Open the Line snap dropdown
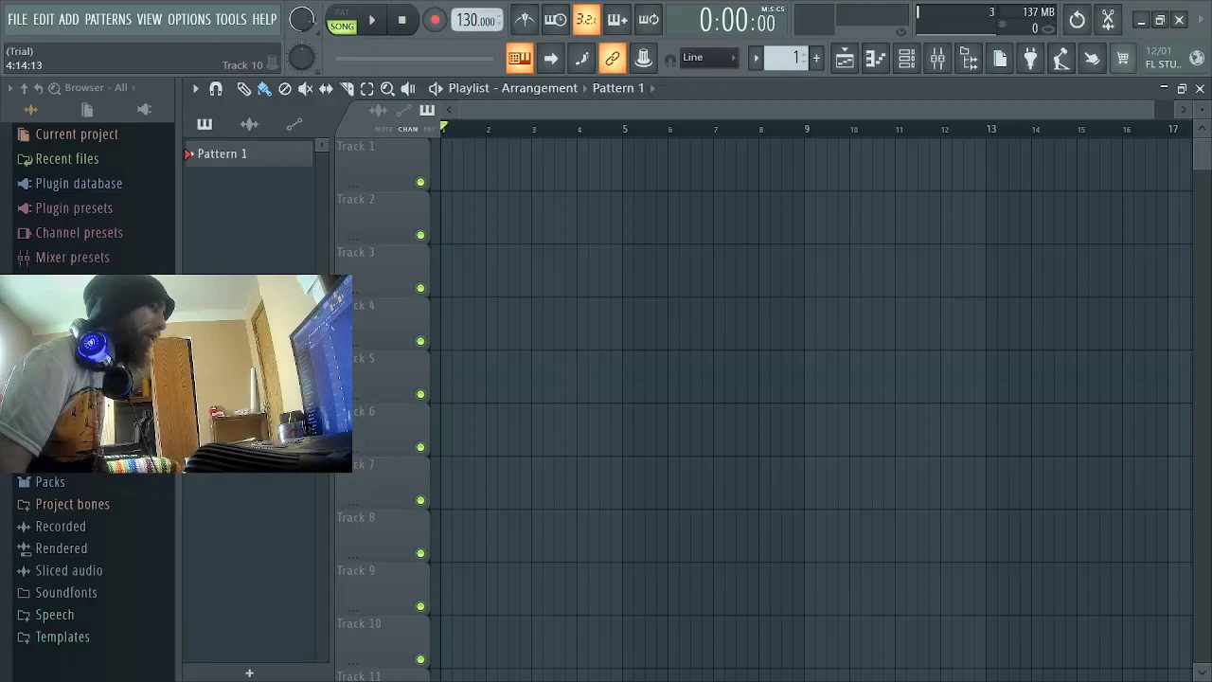The image size is (1212, 682). tap(708, 58)
